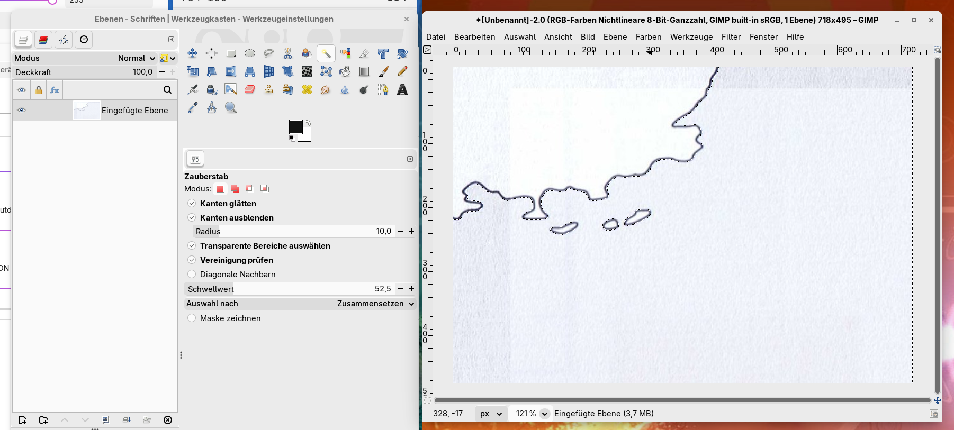954x430 pixels.
Task: Open the layers dock tab configuration menu
Action: pyautogui.click(x=171, y=40)
